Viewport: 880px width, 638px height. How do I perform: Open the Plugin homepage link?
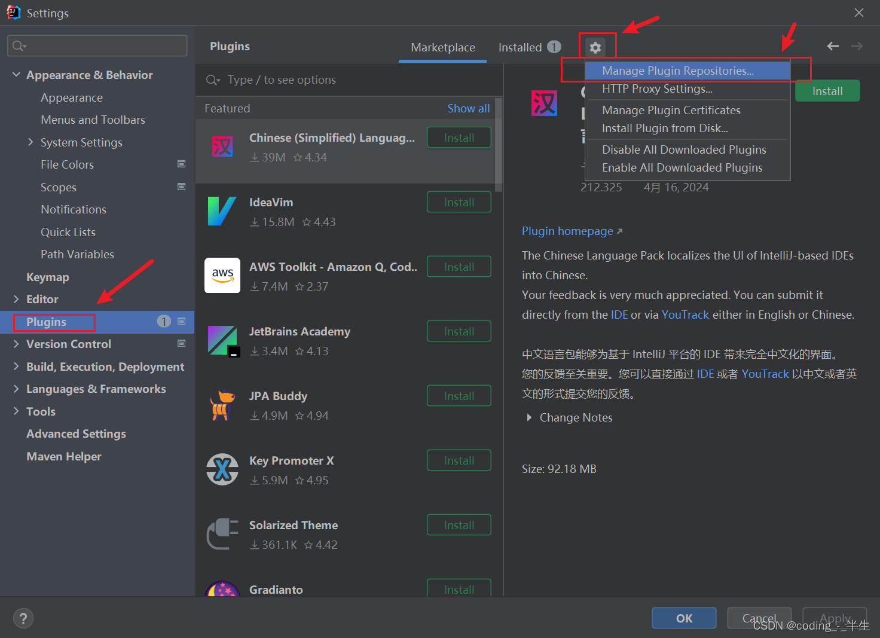coord(572,231)
